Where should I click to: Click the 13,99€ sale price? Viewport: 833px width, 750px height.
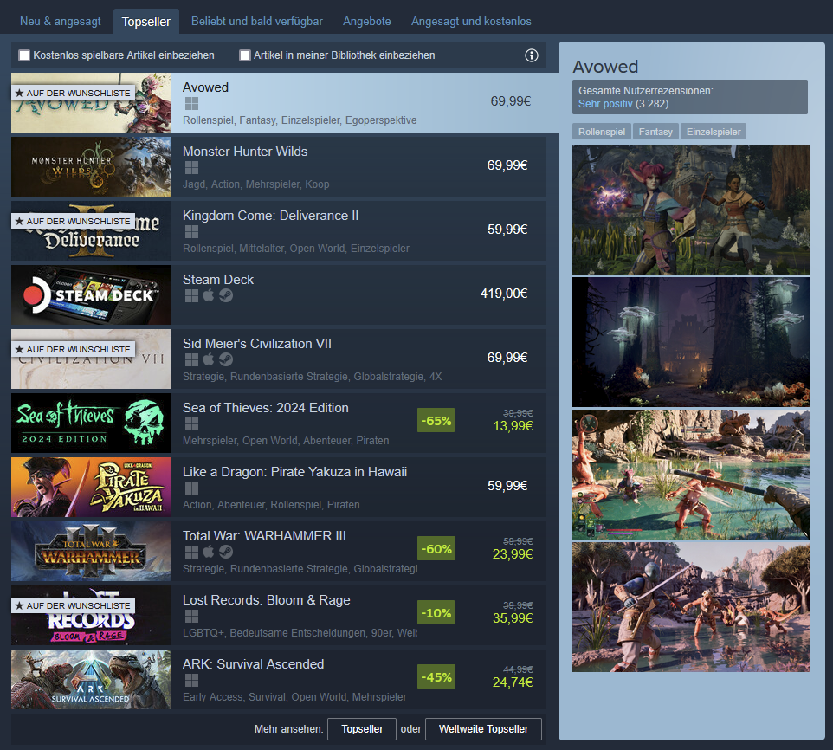click(513, 426)
